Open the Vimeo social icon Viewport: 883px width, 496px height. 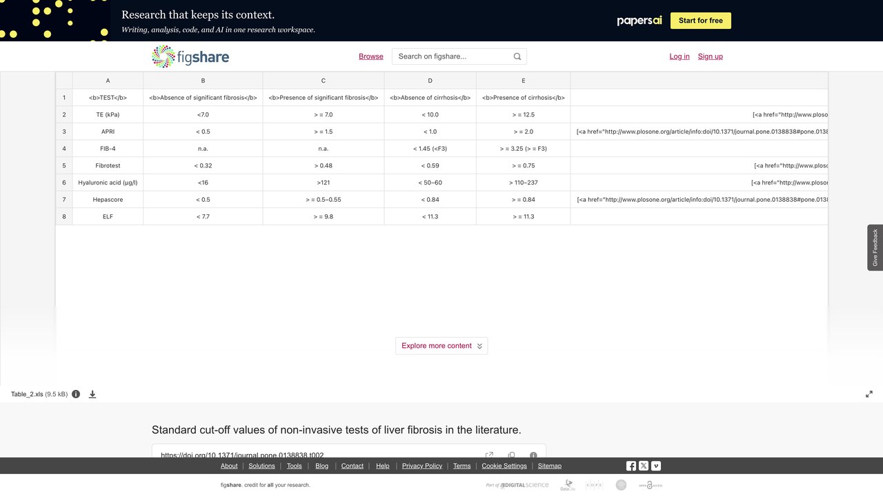click(x=656, y=466)
